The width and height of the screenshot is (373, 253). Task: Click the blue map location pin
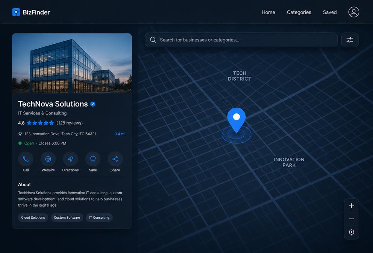point(236,120)
